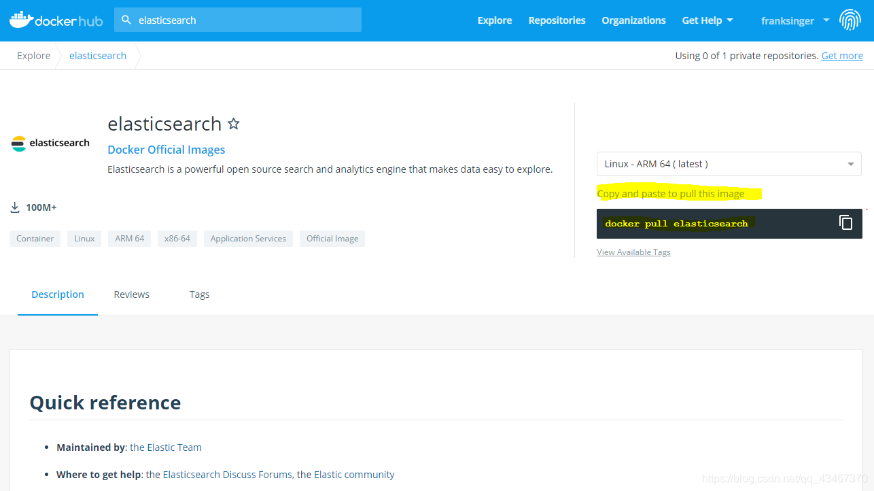Focus the elasticsearch search field

click(238, 20)
